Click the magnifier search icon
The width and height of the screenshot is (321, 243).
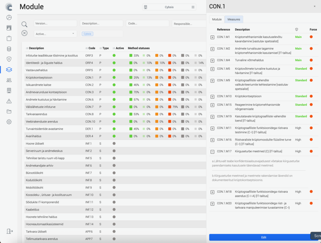[x=24, y=24]
